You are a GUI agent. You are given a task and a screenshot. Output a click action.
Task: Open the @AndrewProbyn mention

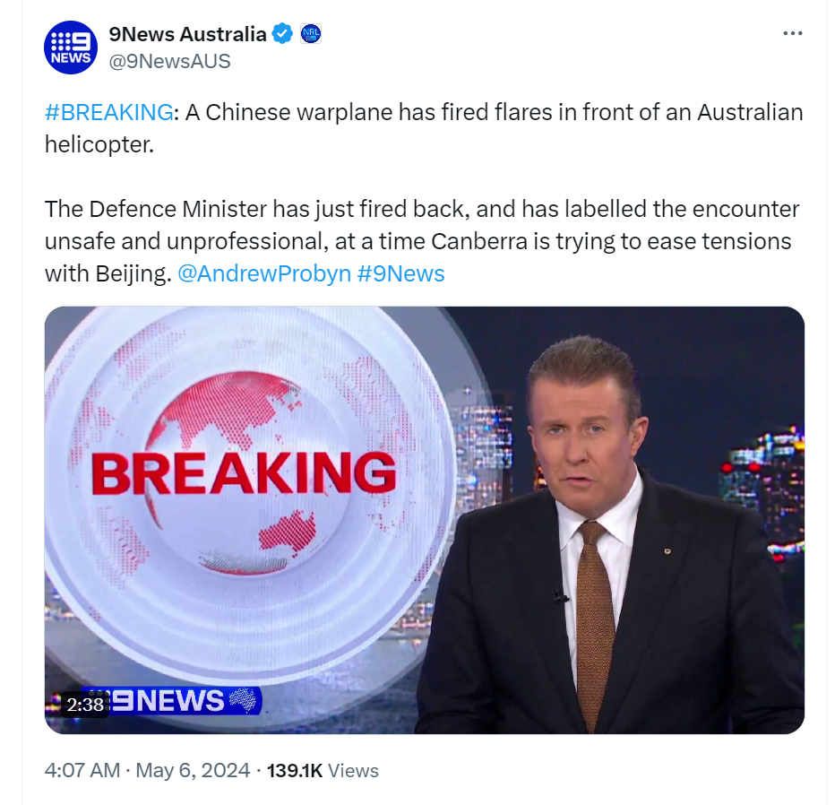tap(264, 273)
